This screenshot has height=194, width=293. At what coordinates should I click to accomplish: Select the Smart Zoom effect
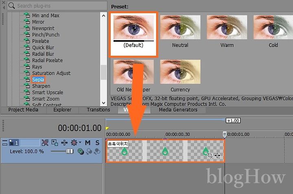(46, 99)
